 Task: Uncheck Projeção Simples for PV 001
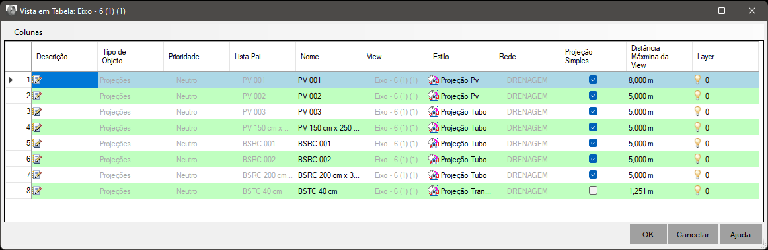[x=593, y=80]
